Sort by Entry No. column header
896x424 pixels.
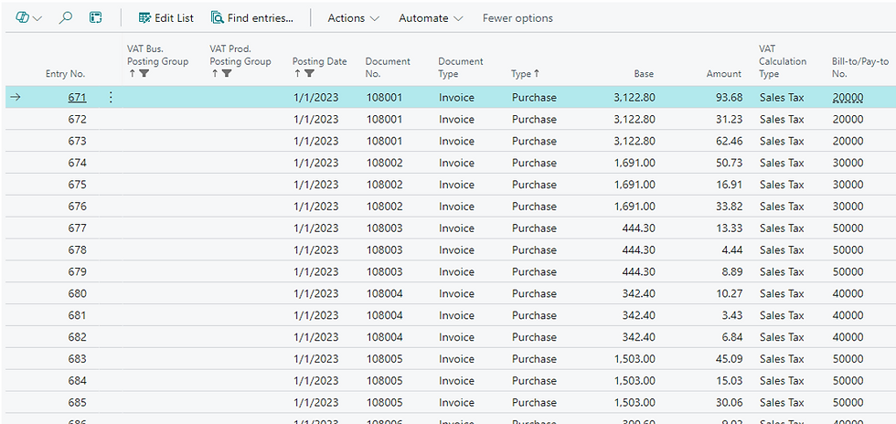coord(65,74)
